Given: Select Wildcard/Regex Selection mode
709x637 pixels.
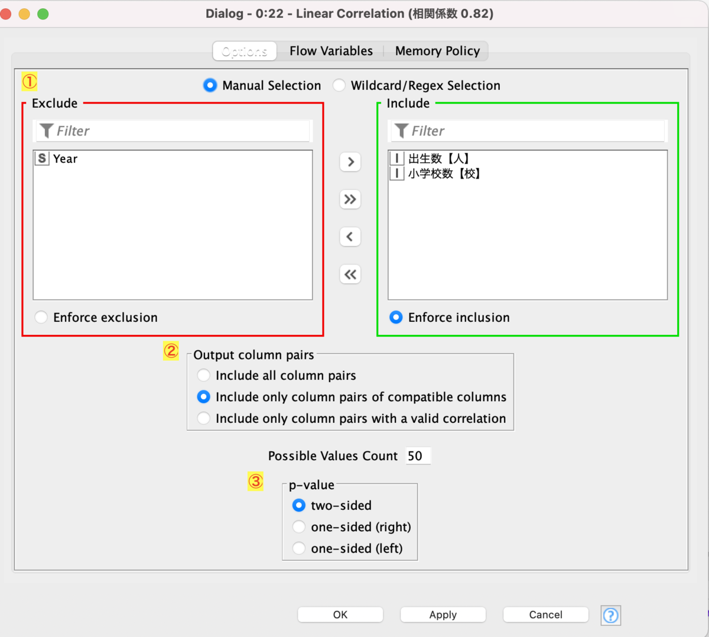Looking at the screenshot, I should (x=417, y=85).
